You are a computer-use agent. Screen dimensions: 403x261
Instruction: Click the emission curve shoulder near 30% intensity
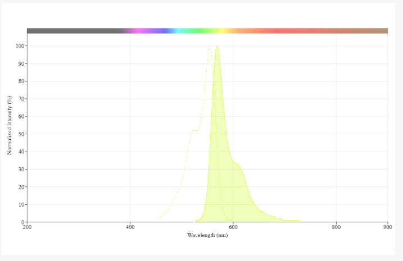point(237,164)
